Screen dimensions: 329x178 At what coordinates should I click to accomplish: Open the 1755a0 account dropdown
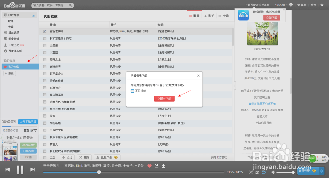pyautogui.click(x=281, y=5)
